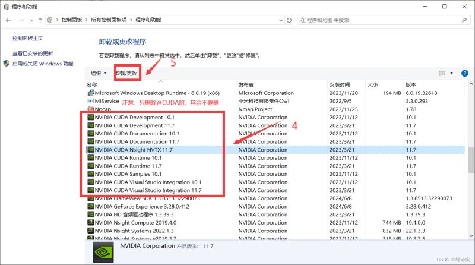The height and width of the screenshot is (265, 475).
Task: Open 查看已安装的更新 link
Action: 33,53
